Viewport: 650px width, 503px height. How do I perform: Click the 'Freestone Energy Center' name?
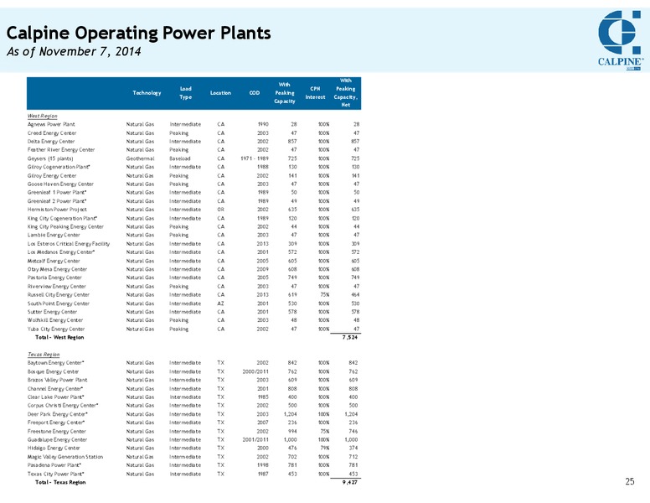point(56,432)
